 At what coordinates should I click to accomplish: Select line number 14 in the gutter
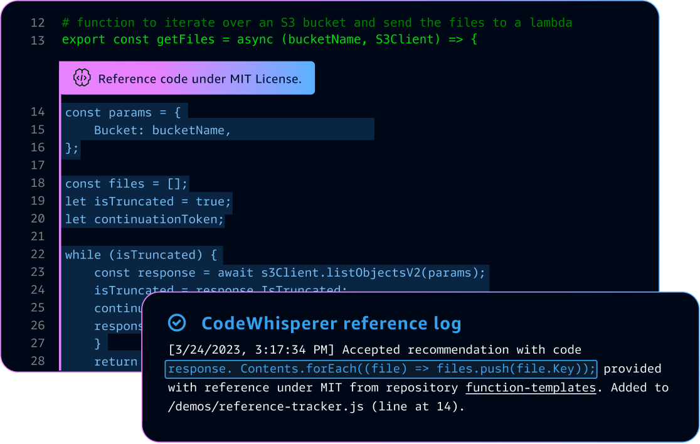click(38, 112)
